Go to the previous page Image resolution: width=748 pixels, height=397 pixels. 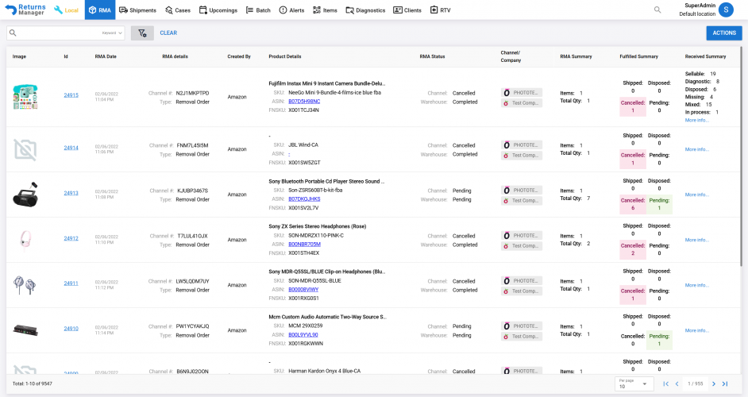tap(677, 384)
